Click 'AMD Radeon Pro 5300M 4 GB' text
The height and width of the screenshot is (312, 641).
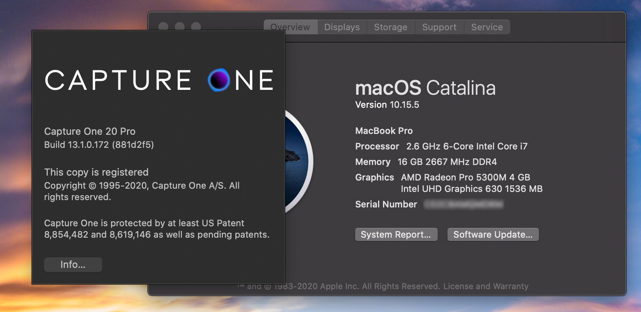(x=465, y=177)
